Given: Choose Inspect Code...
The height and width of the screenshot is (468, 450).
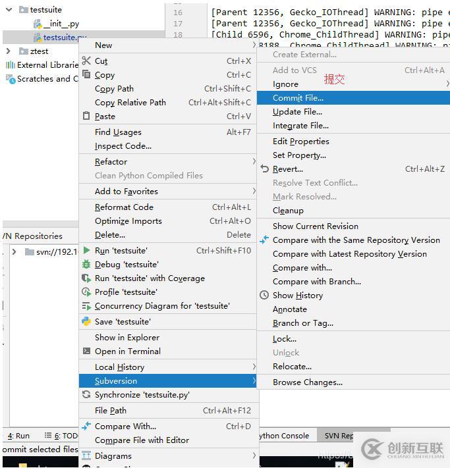Looking at the screenshot, I should tap(168, 145).
